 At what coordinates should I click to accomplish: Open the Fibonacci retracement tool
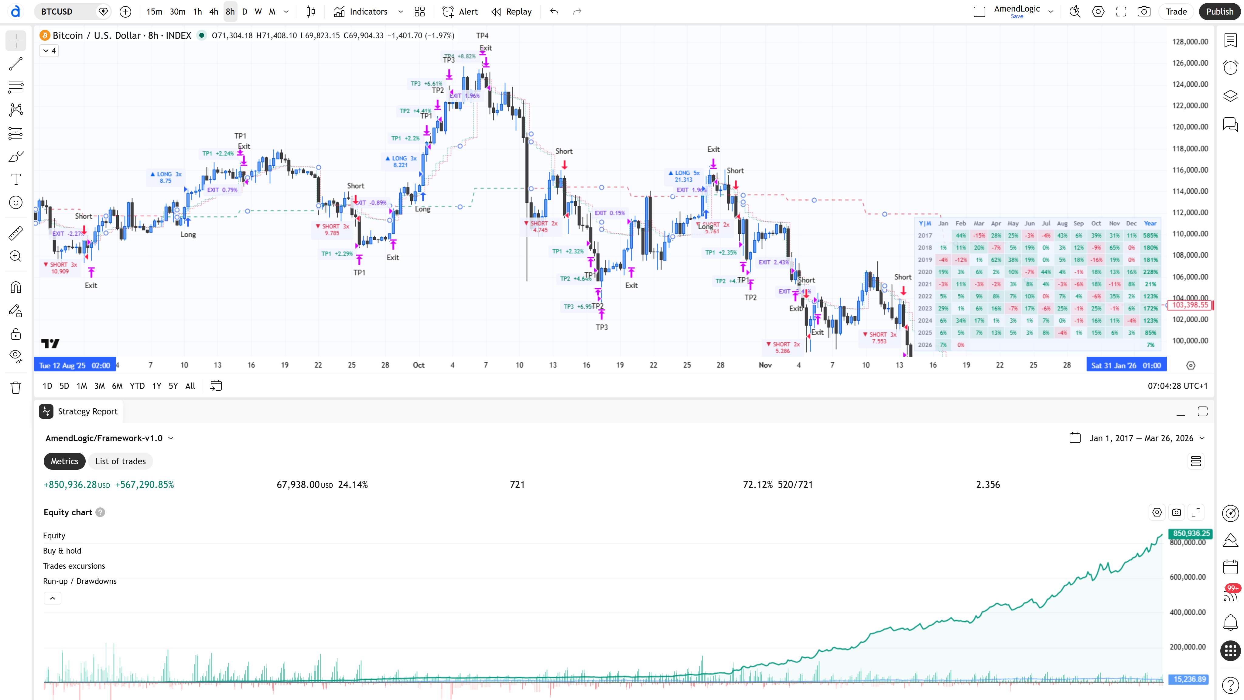coord(15,87)
